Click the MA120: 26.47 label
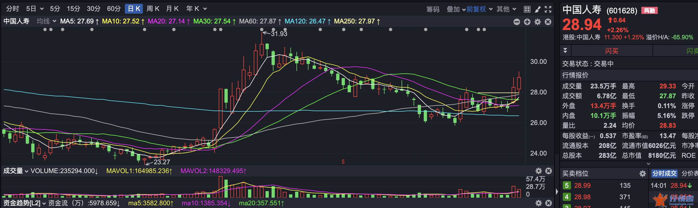Screen dimensions: 698x208 coord(308,21)
